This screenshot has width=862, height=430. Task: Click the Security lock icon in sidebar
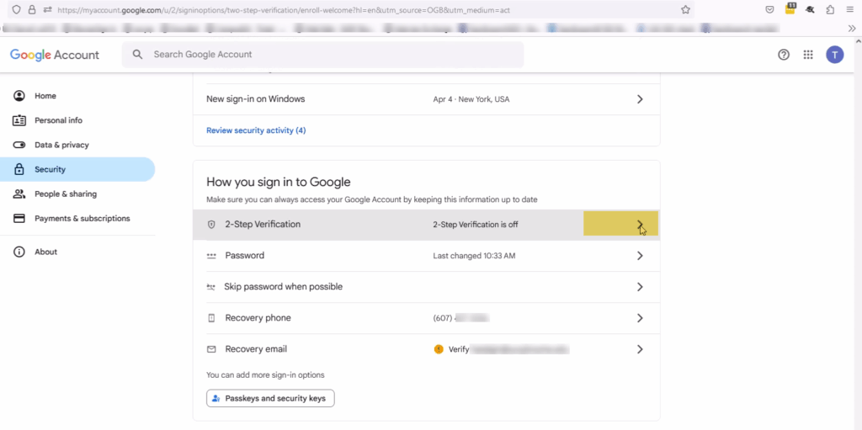tap(19, 169)
